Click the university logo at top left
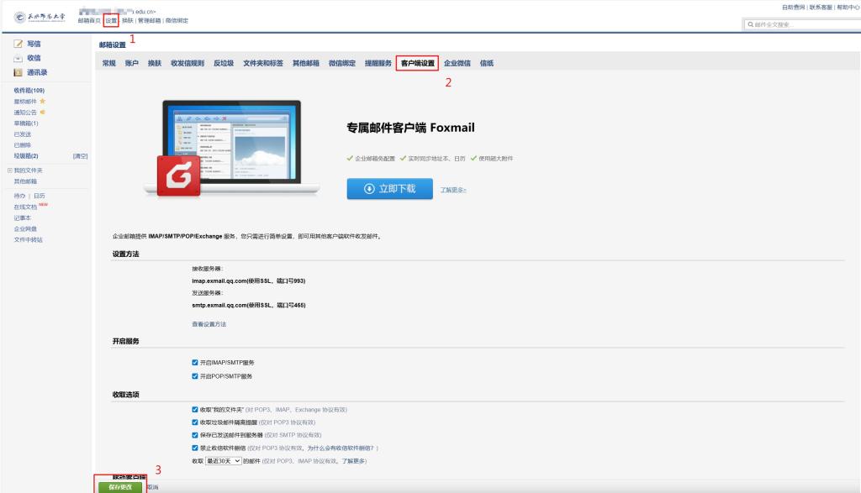This screenshot has height=493, width=861. 39,17
